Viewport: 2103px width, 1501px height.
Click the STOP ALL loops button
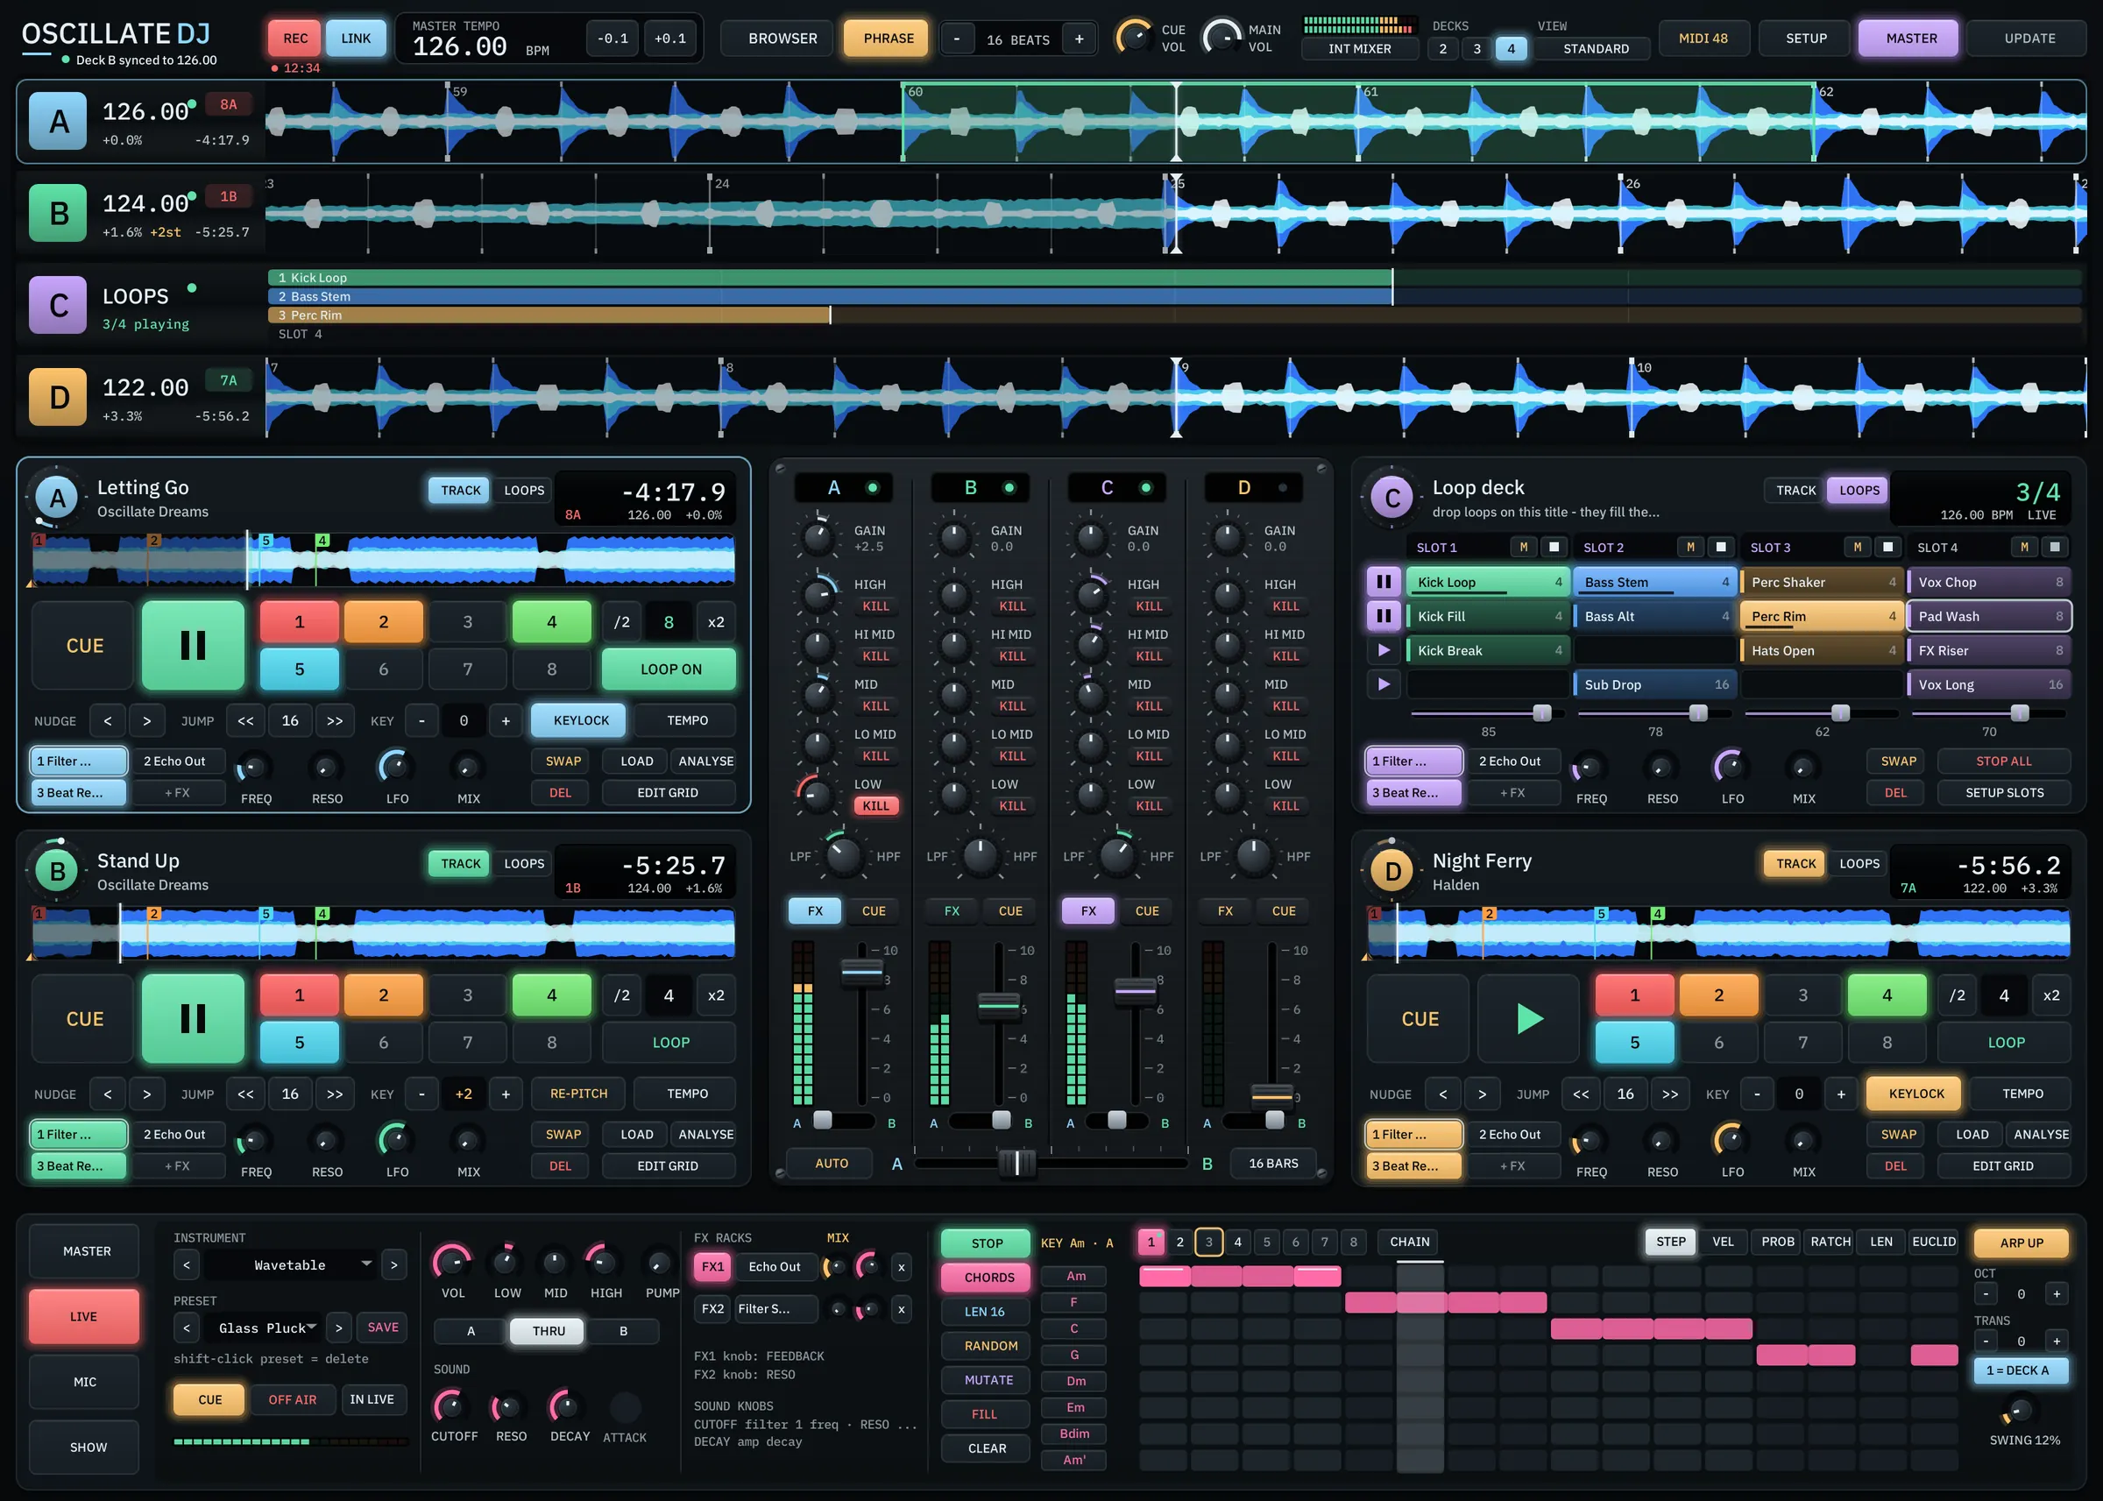coord(2003,761)
